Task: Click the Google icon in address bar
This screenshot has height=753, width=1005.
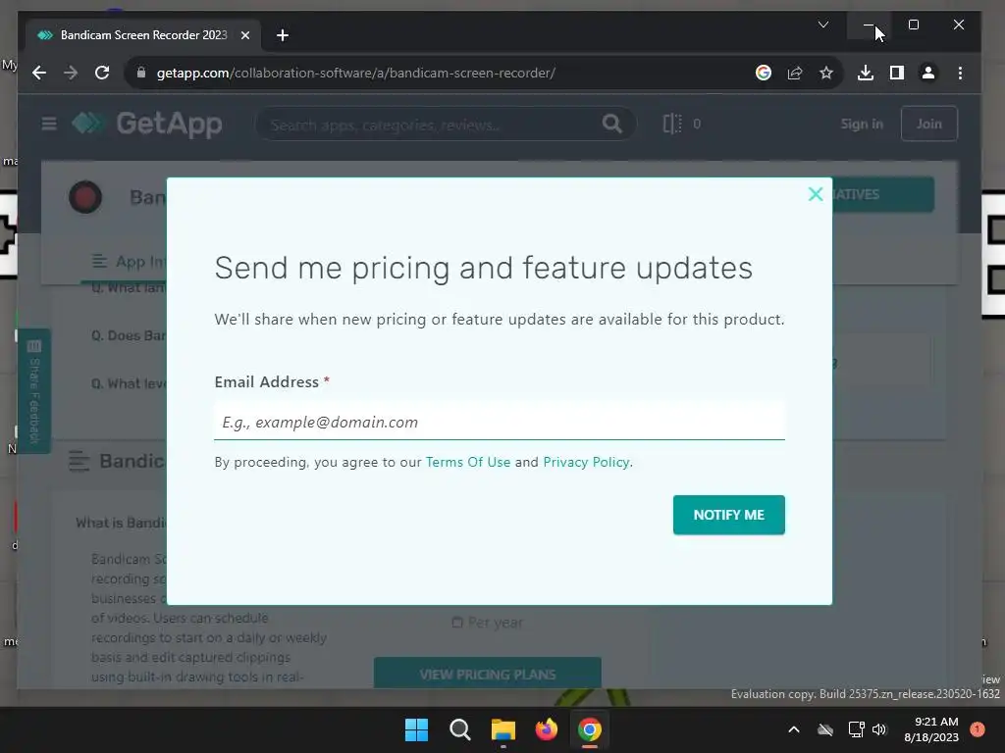Action: (x=763, y=73)
